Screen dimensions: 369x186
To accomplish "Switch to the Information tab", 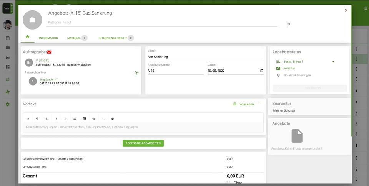I will (x=48, y=38).
